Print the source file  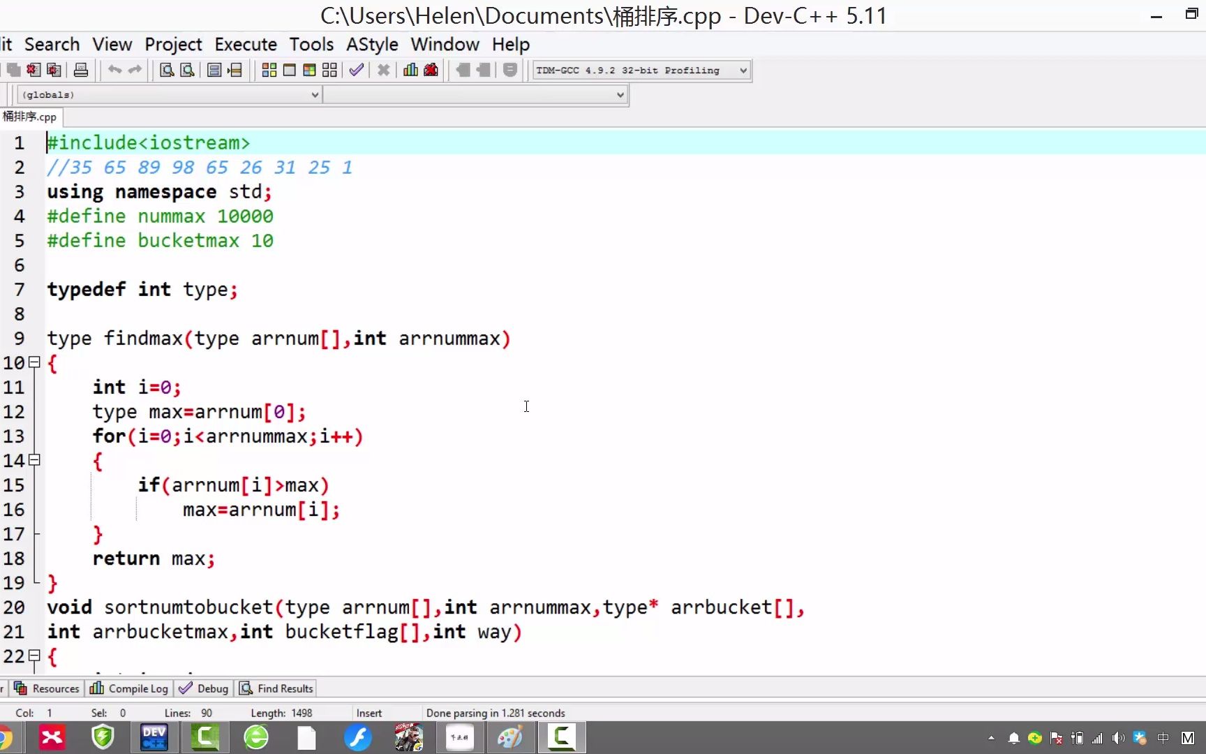[81, 70]
